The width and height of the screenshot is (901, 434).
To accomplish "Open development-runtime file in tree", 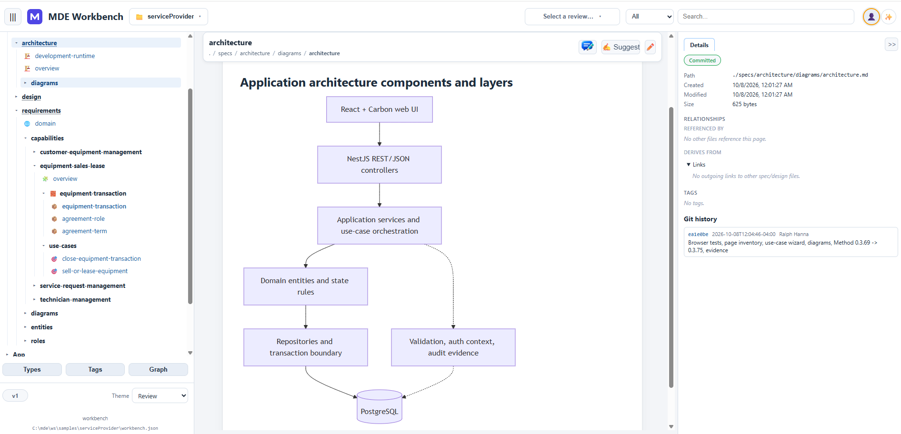I will coord(65,56).
